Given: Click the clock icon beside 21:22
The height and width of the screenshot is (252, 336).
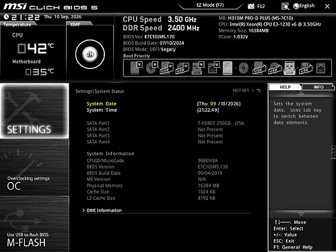Looking at the screenshot, I should coord(6,17).
